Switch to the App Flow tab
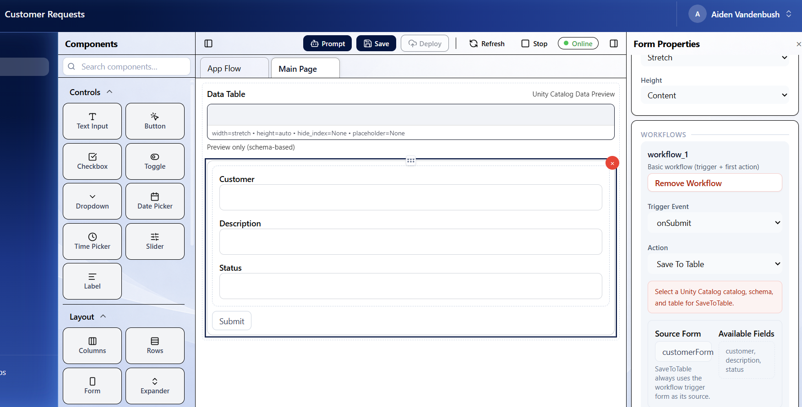The image size is (802, 407). (235, 68)
